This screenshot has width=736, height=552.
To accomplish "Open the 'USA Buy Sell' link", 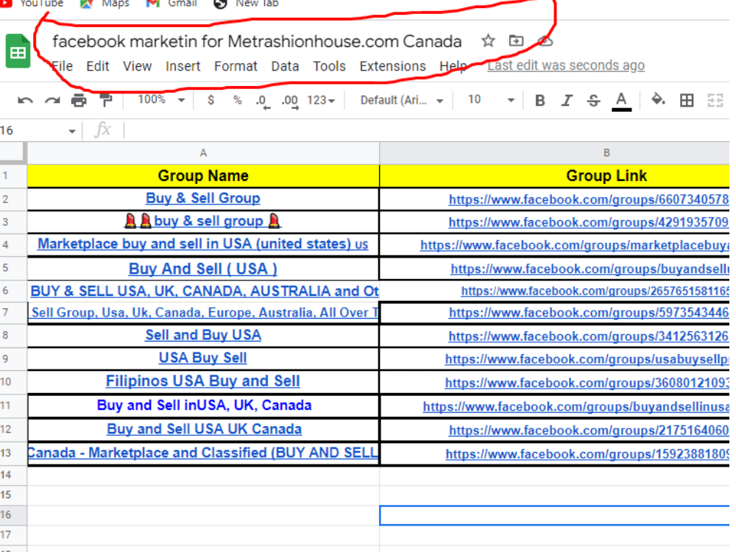I will point(203,358).
